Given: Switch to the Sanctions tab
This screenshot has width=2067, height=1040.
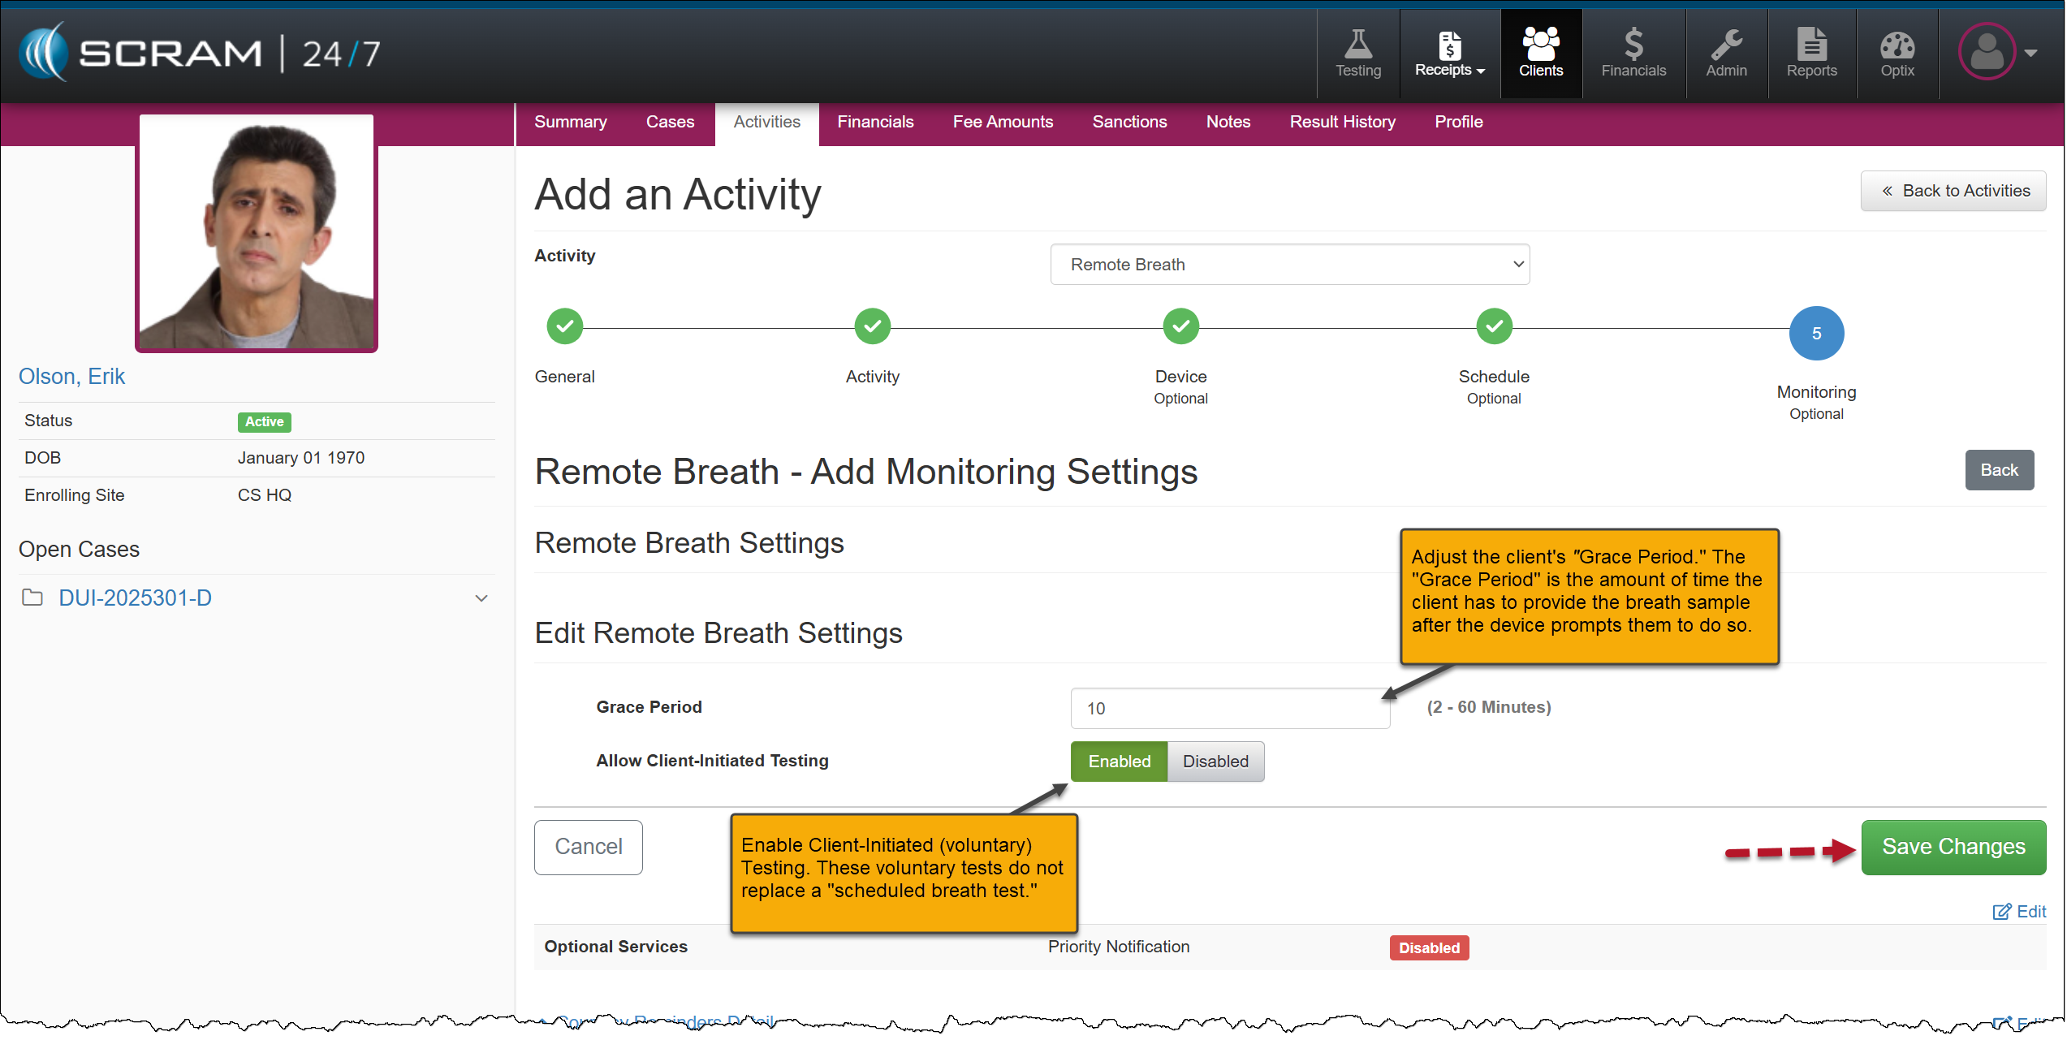Looking at the screenshot, I should [x=1128, y=122].
